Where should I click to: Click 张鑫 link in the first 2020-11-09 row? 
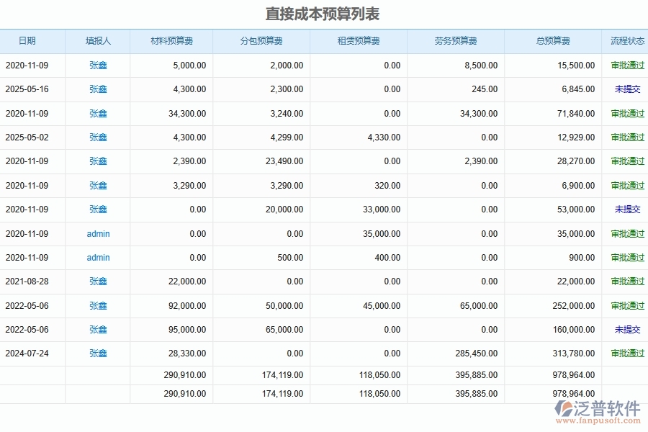[97, 65]
